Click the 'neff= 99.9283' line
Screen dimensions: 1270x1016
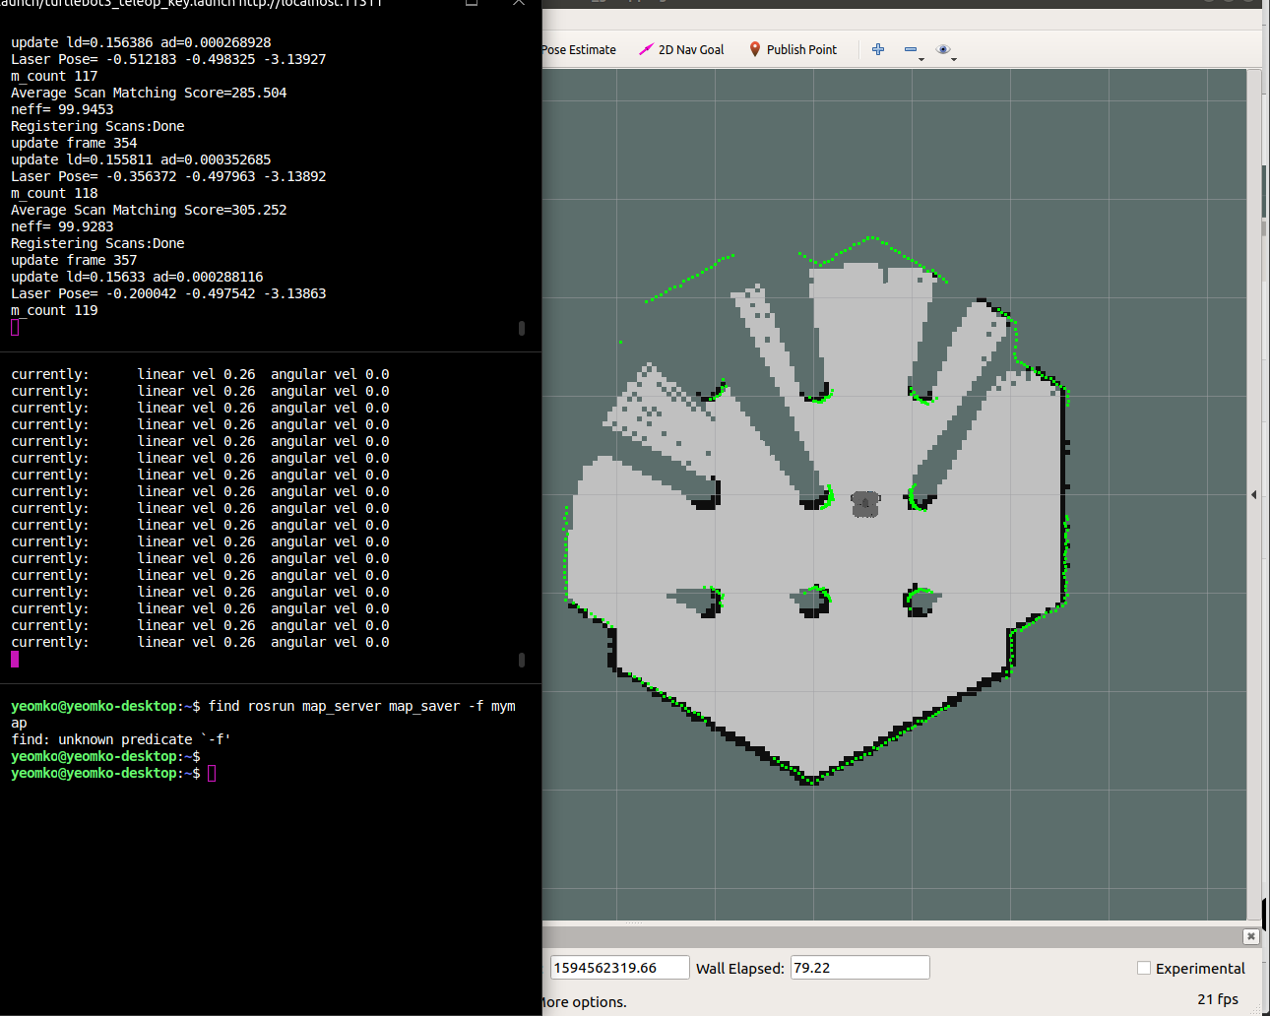click(x=62, y=226)
